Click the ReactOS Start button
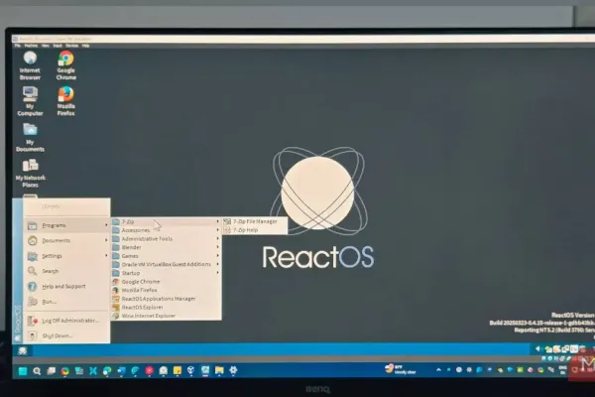The width and height of the screenshot is (595, 397). 22,350
